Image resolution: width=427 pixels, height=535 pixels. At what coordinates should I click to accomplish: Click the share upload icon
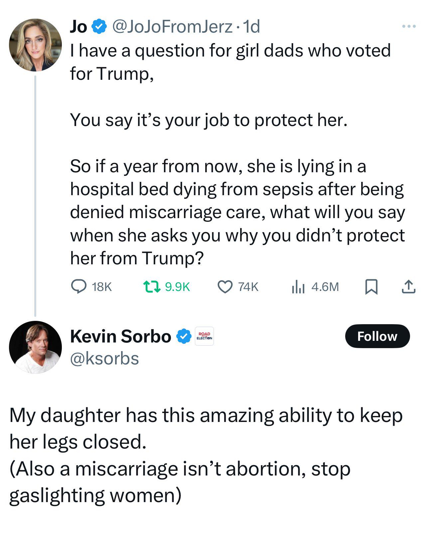click(x=408, y=287)
